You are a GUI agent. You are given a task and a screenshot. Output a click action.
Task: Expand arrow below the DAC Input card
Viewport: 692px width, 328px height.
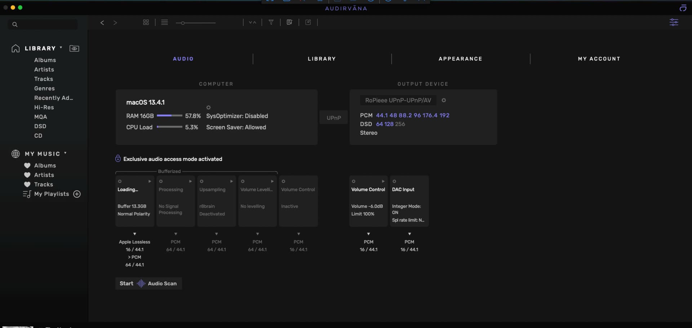click(409, 234)
